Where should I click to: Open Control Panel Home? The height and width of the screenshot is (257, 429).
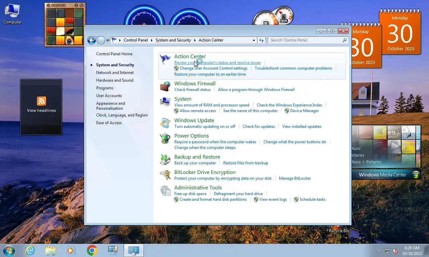pyautogui.click(x=114, y=54)
